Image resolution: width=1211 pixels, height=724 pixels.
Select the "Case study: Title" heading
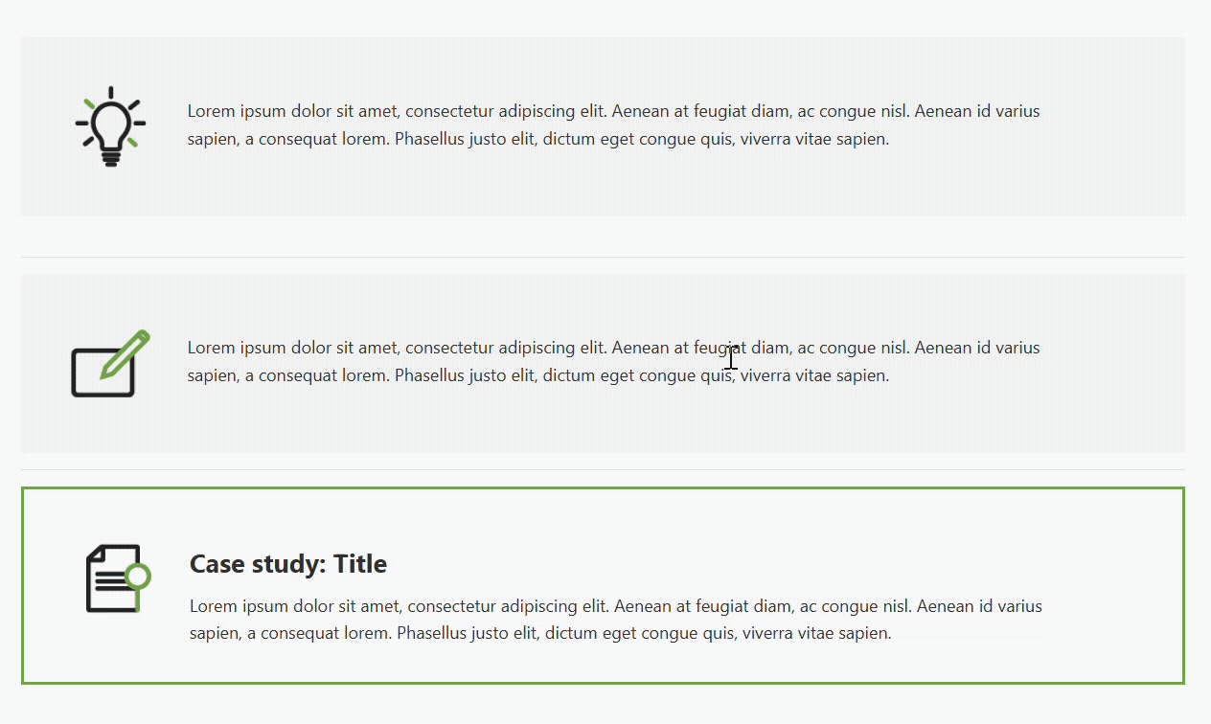287,564
